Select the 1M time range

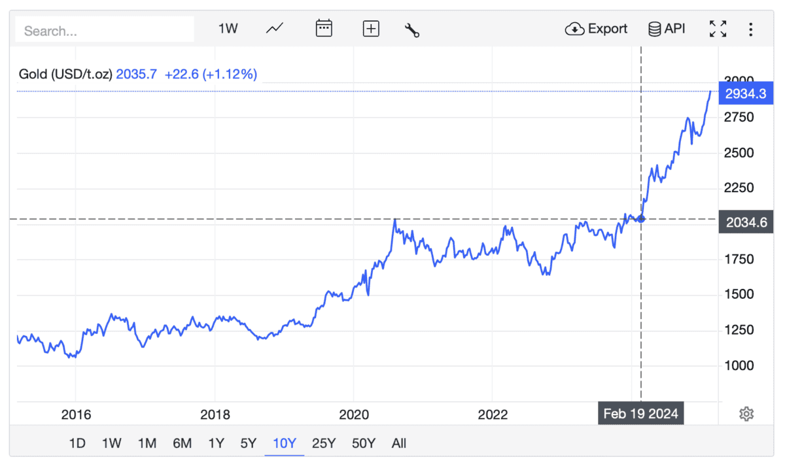tap(147, 443)
